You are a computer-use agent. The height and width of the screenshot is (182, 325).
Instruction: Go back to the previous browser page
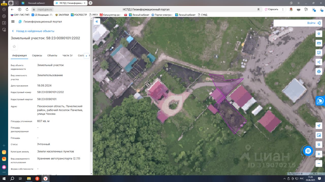(x=12, y=9)
